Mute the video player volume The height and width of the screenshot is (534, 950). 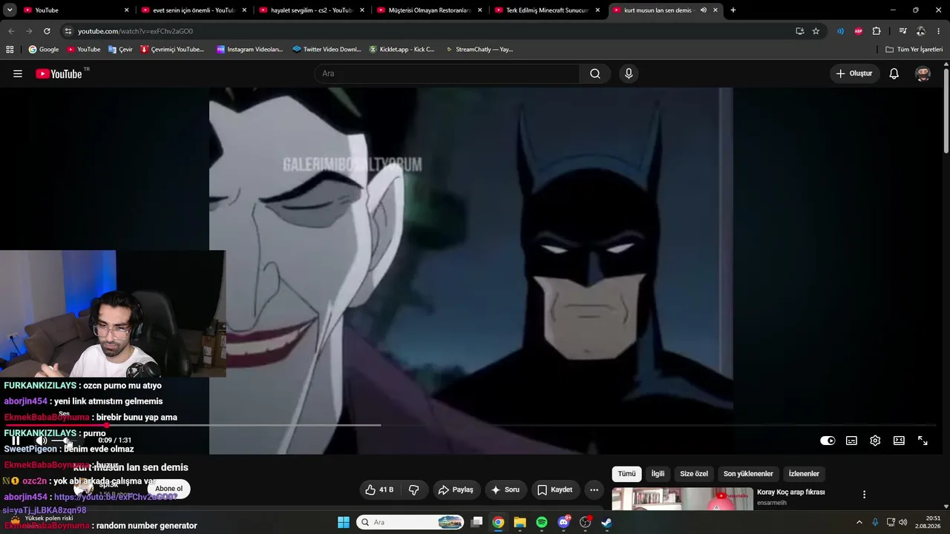click(42, 441)
